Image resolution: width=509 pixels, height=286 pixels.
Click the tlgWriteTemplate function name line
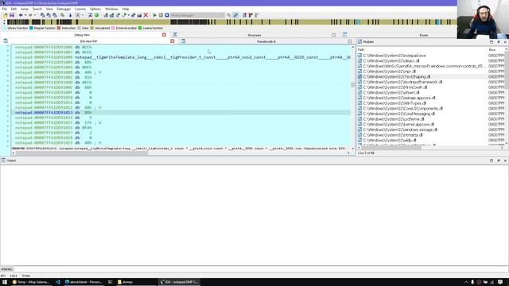212,57
